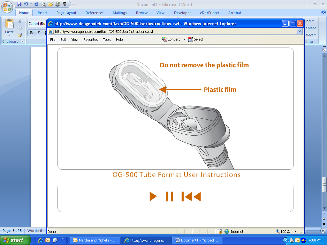Toggle Italic formatting in Word
The image size is (327, 245).
tap(38, 33)
